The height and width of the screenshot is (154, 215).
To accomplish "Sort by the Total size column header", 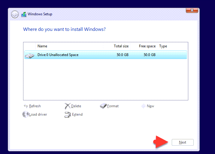I will click(x=121, y=46).
